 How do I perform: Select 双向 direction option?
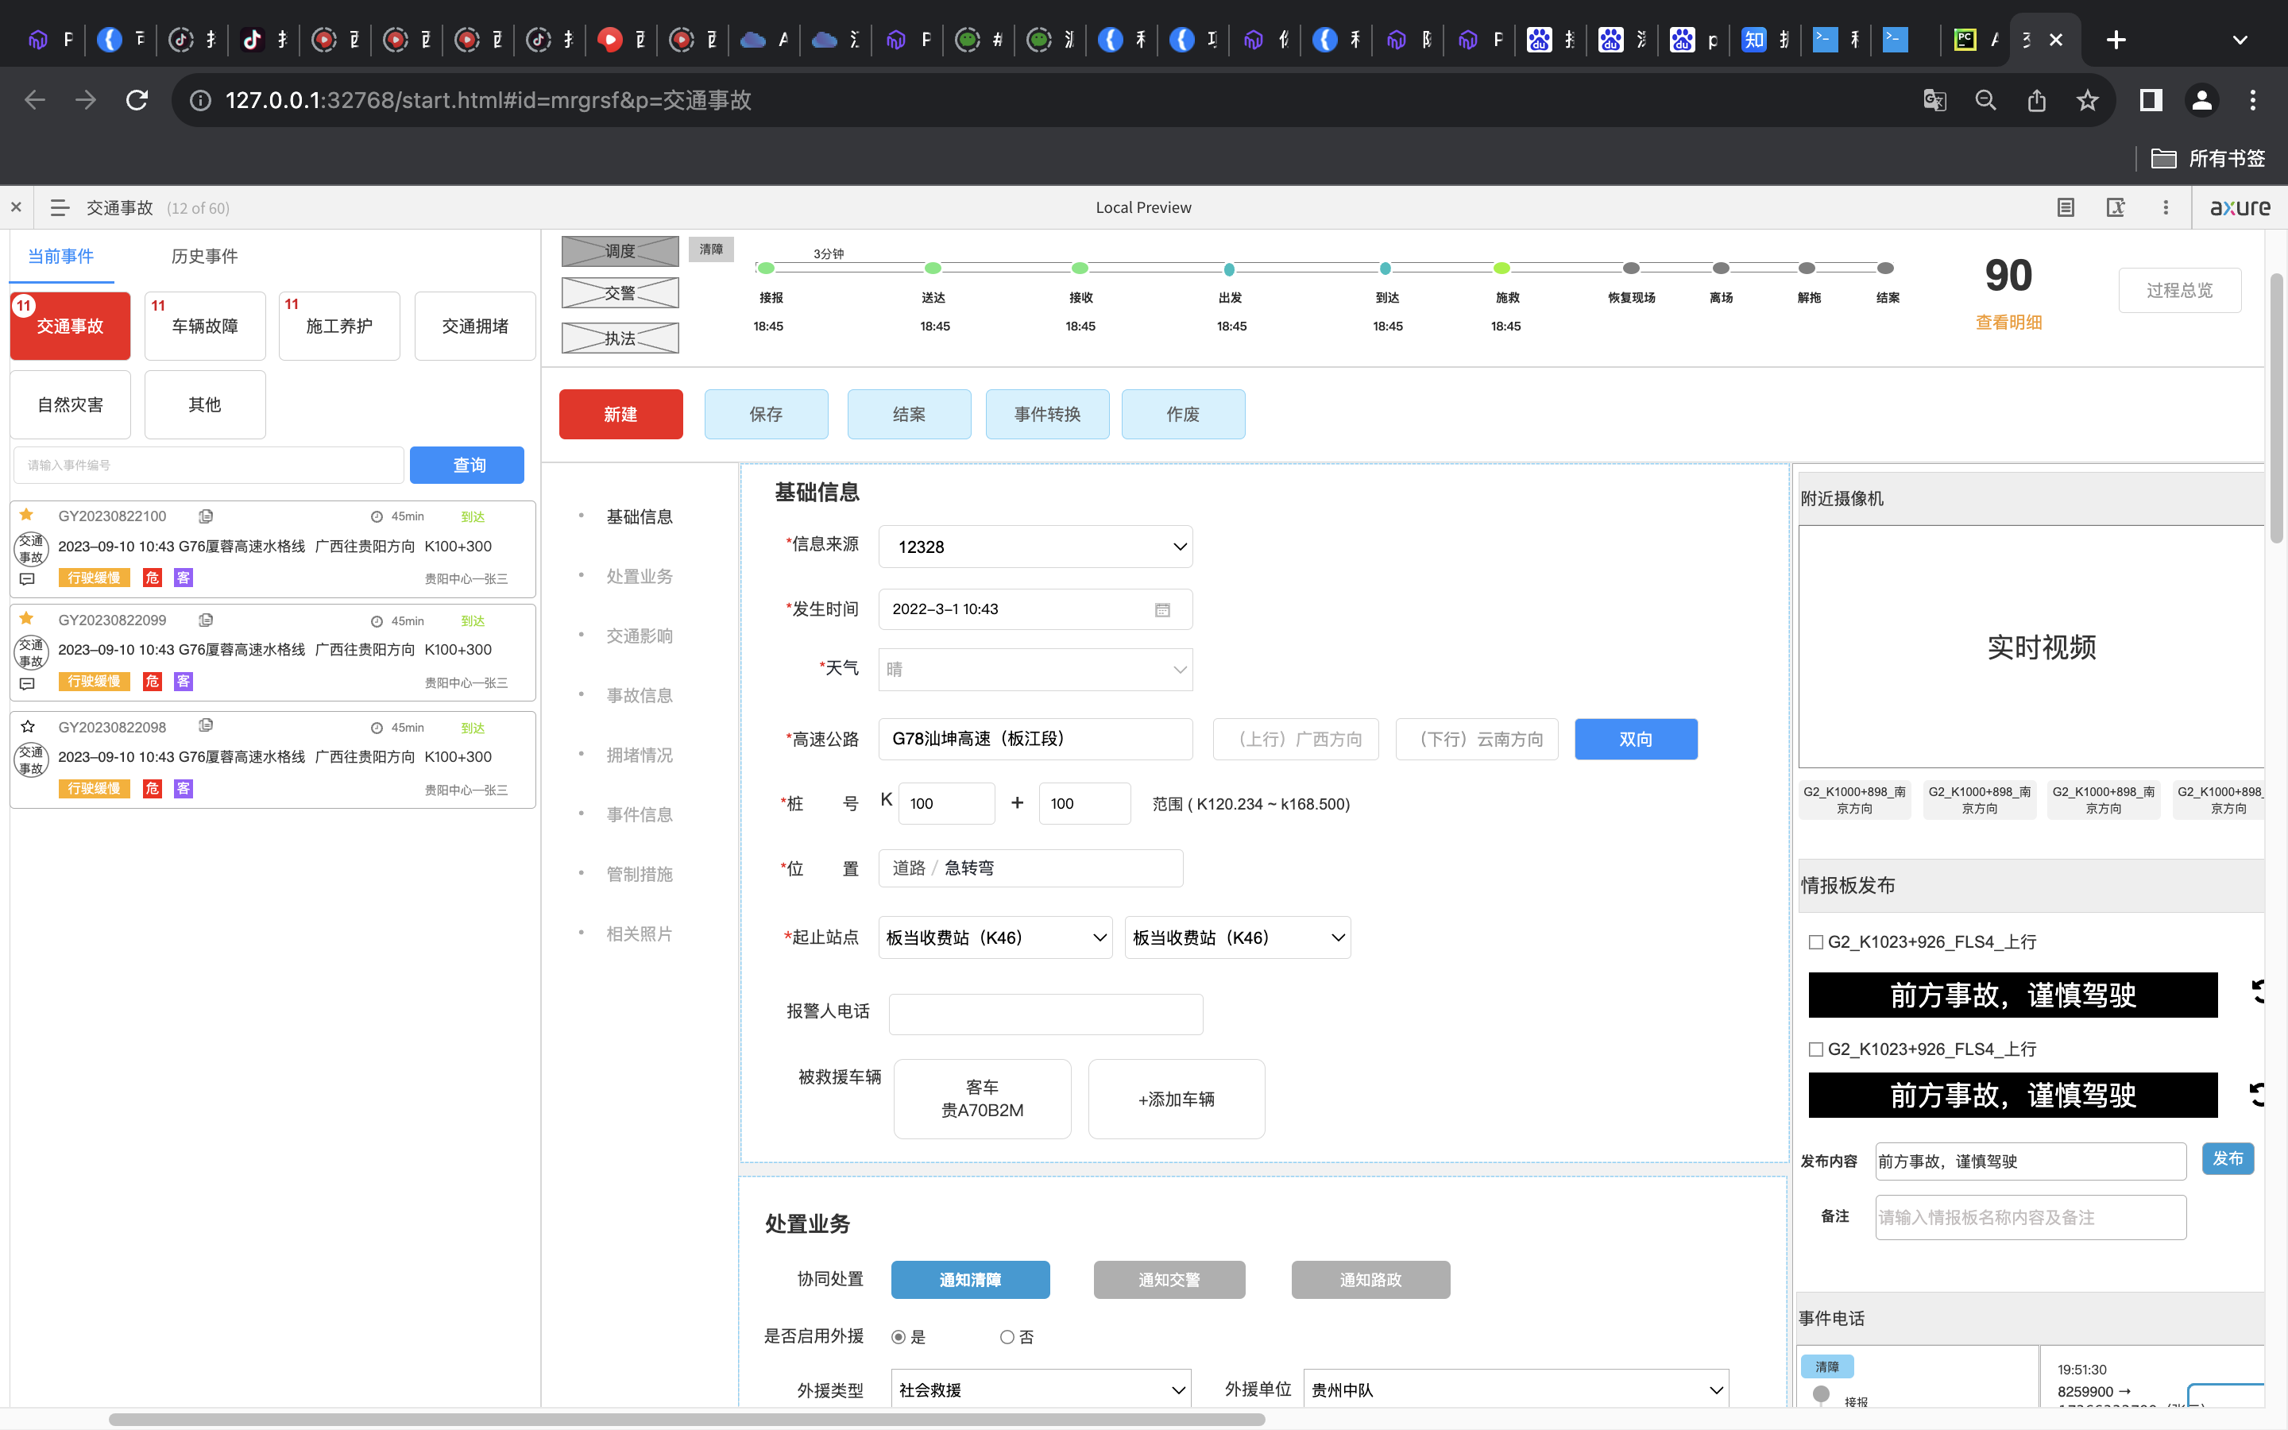click(1636, 740)
